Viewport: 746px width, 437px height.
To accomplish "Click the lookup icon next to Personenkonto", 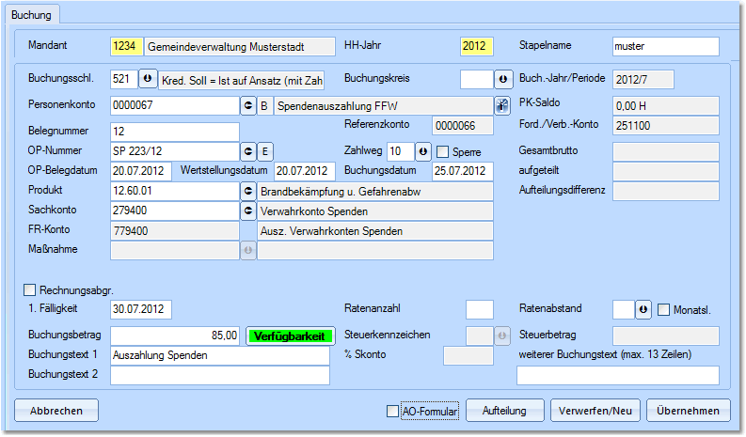I will pos(249,105).
